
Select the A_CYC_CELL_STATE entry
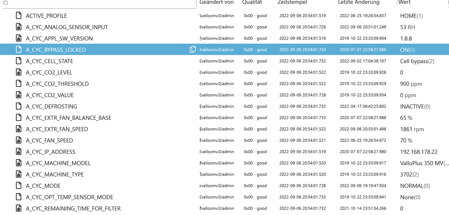pos(50,61)
